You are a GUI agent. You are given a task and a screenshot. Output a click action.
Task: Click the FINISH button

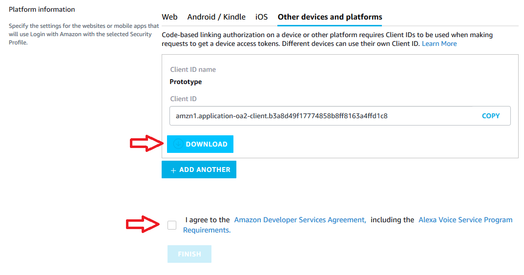(x=189, y=254)
